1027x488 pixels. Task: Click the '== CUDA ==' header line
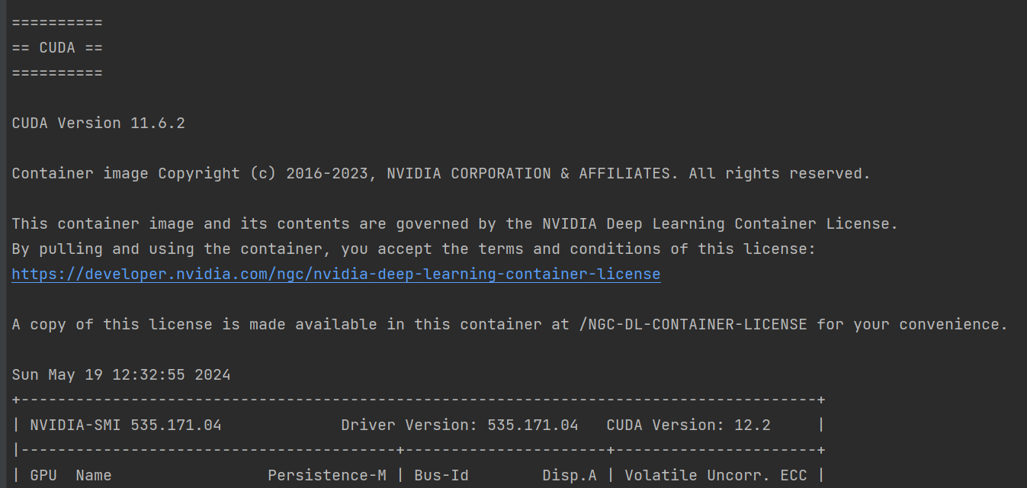coord(57,47)
